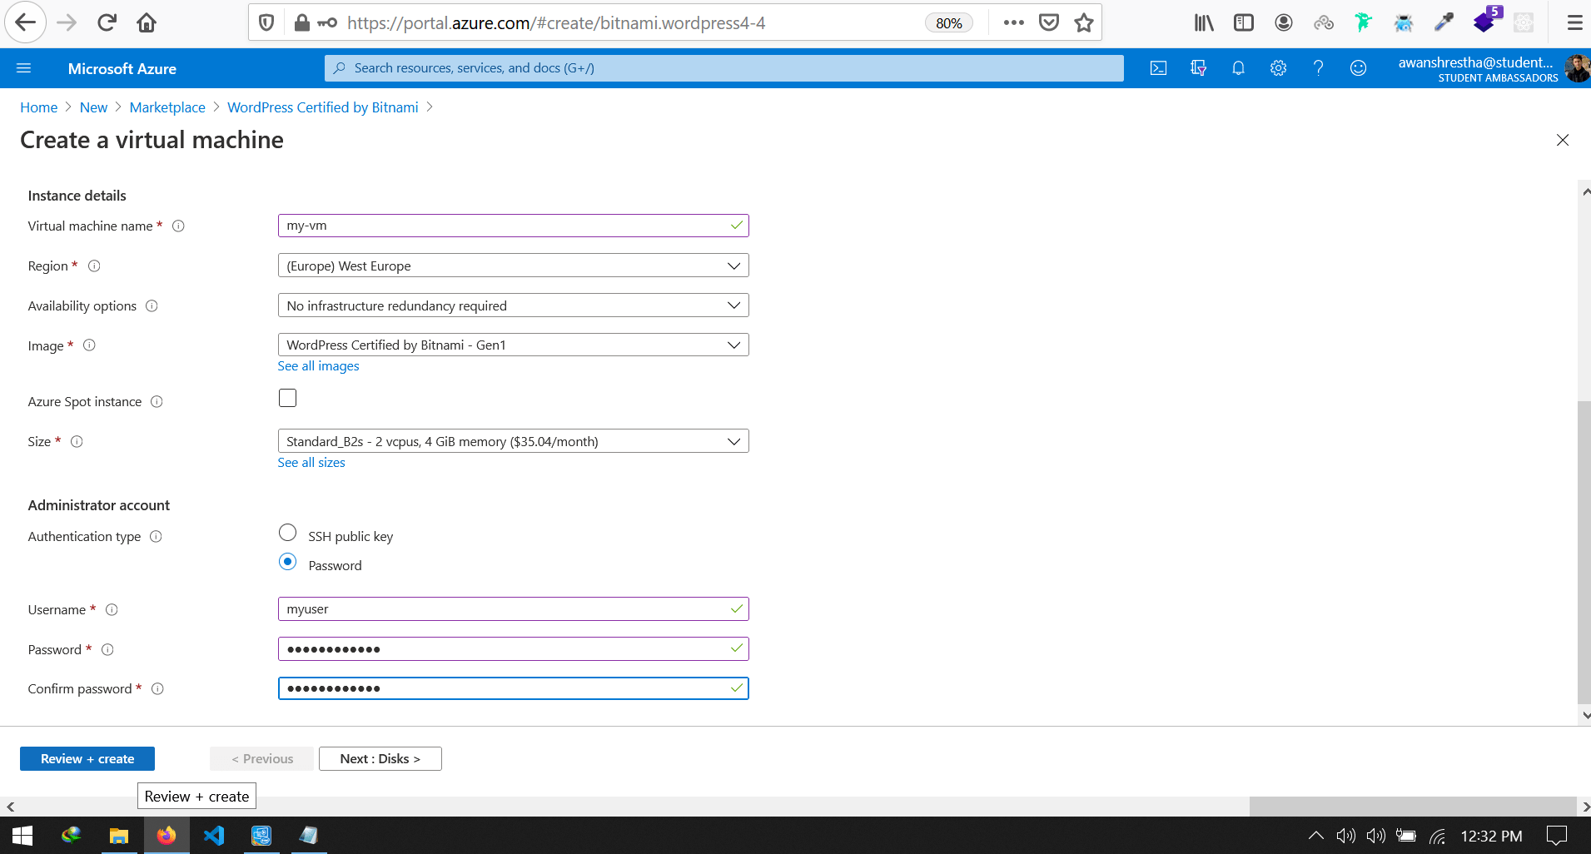Open the portal settings gear

click(x=1278, y=68)
